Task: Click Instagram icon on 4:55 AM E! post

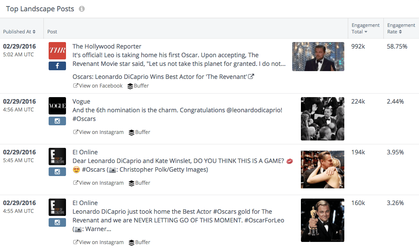Action: pos(57,222)
